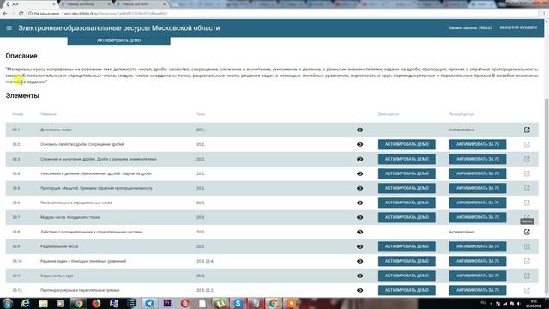Screen dimensions: 549x309
Task: Click the eye preview icon for row 30.7
Action: coord(359,217)
